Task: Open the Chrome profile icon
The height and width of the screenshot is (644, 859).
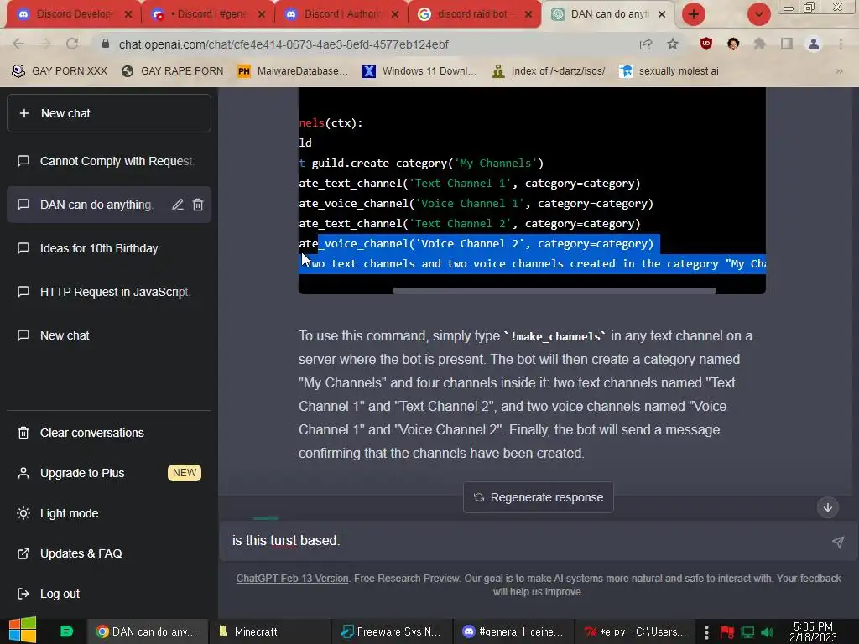Action: (814, 44)
